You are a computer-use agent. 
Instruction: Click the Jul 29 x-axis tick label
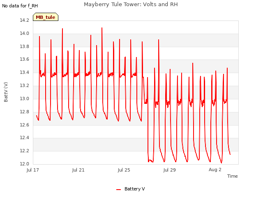(x=170, y=170)
